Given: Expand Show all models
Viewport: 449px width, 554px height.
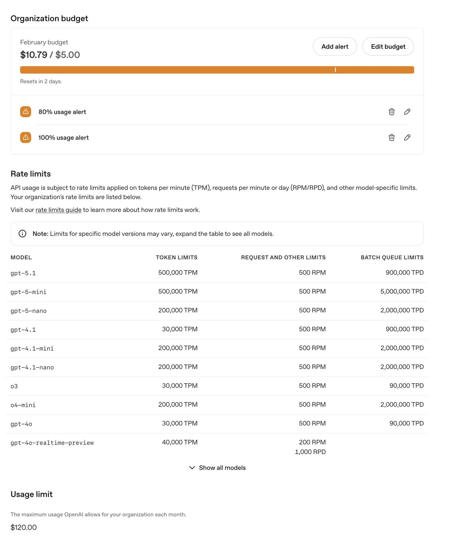Looking at the screenshot, I should tap(217, 467).
